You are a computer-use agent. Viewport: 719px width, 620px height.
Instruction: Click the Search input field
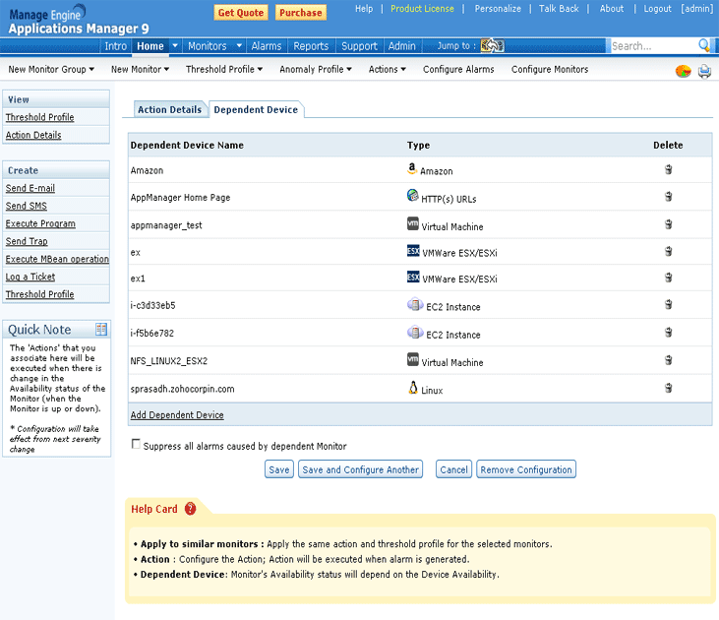pos(654,46)
